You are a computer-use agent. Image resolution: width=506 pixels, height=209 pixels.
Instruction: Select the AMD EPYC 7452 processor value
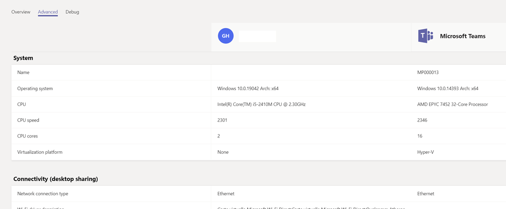point(453,104)
